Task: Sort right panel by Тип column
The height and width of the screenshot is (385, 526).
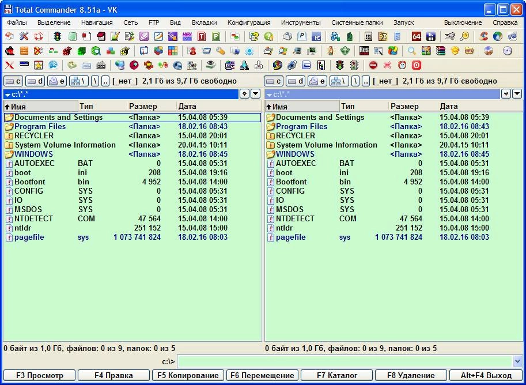Action: [x=364, y=107]
